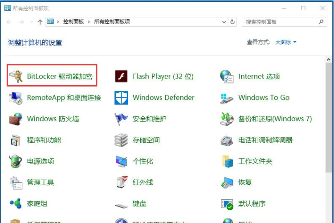Viewport: 334px width, 223px height.
Task: Click the vertical scrollbar thumb
Action: [x=329, y=117]
